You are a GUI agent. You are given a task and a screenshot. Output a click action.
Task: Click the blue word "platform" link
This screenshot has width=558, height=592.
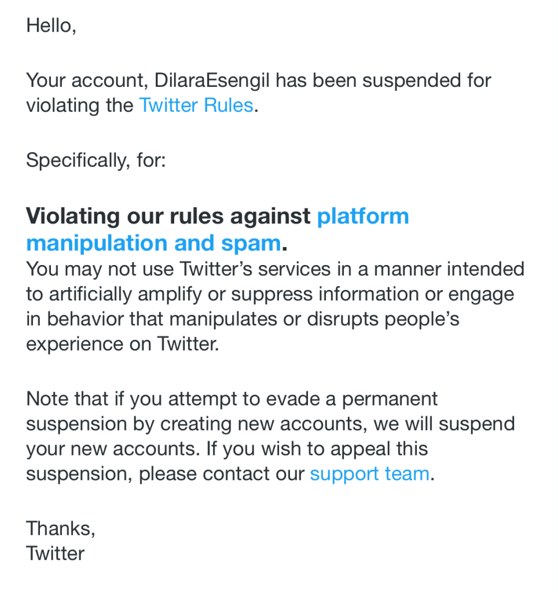pyautogui.click(x=362, y=216)
